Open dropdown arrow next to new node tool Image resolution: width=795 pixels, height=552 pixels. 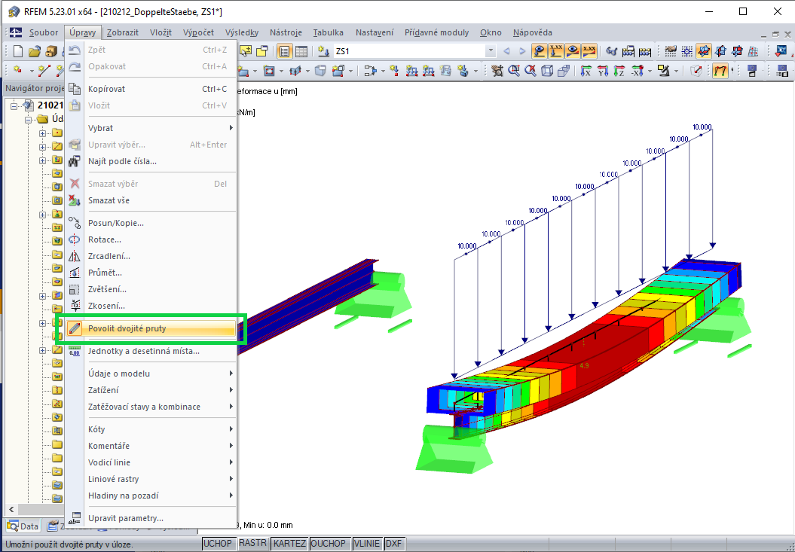[x=31, y=71]
